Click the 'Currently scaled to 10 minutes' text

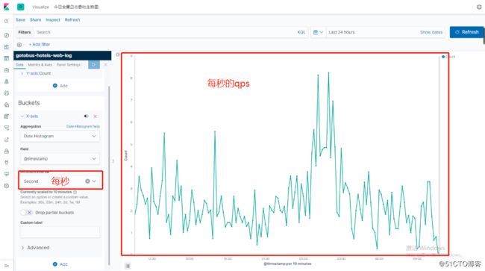46,192
